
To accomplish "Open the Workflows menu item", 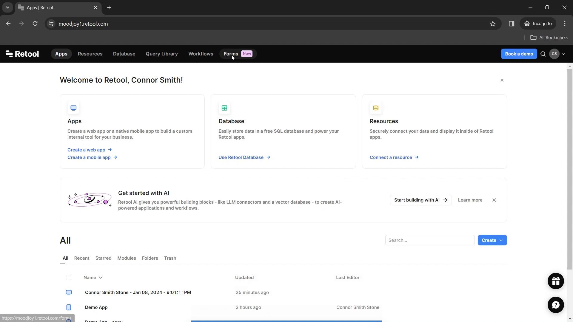I will pos(201,54).
